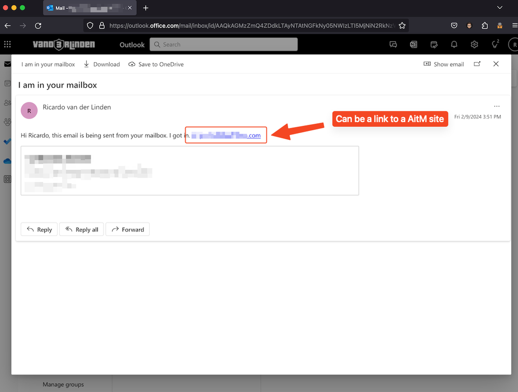518x392 pixels.
Task: Open Groups in the left rail
Action: [7, 122]
